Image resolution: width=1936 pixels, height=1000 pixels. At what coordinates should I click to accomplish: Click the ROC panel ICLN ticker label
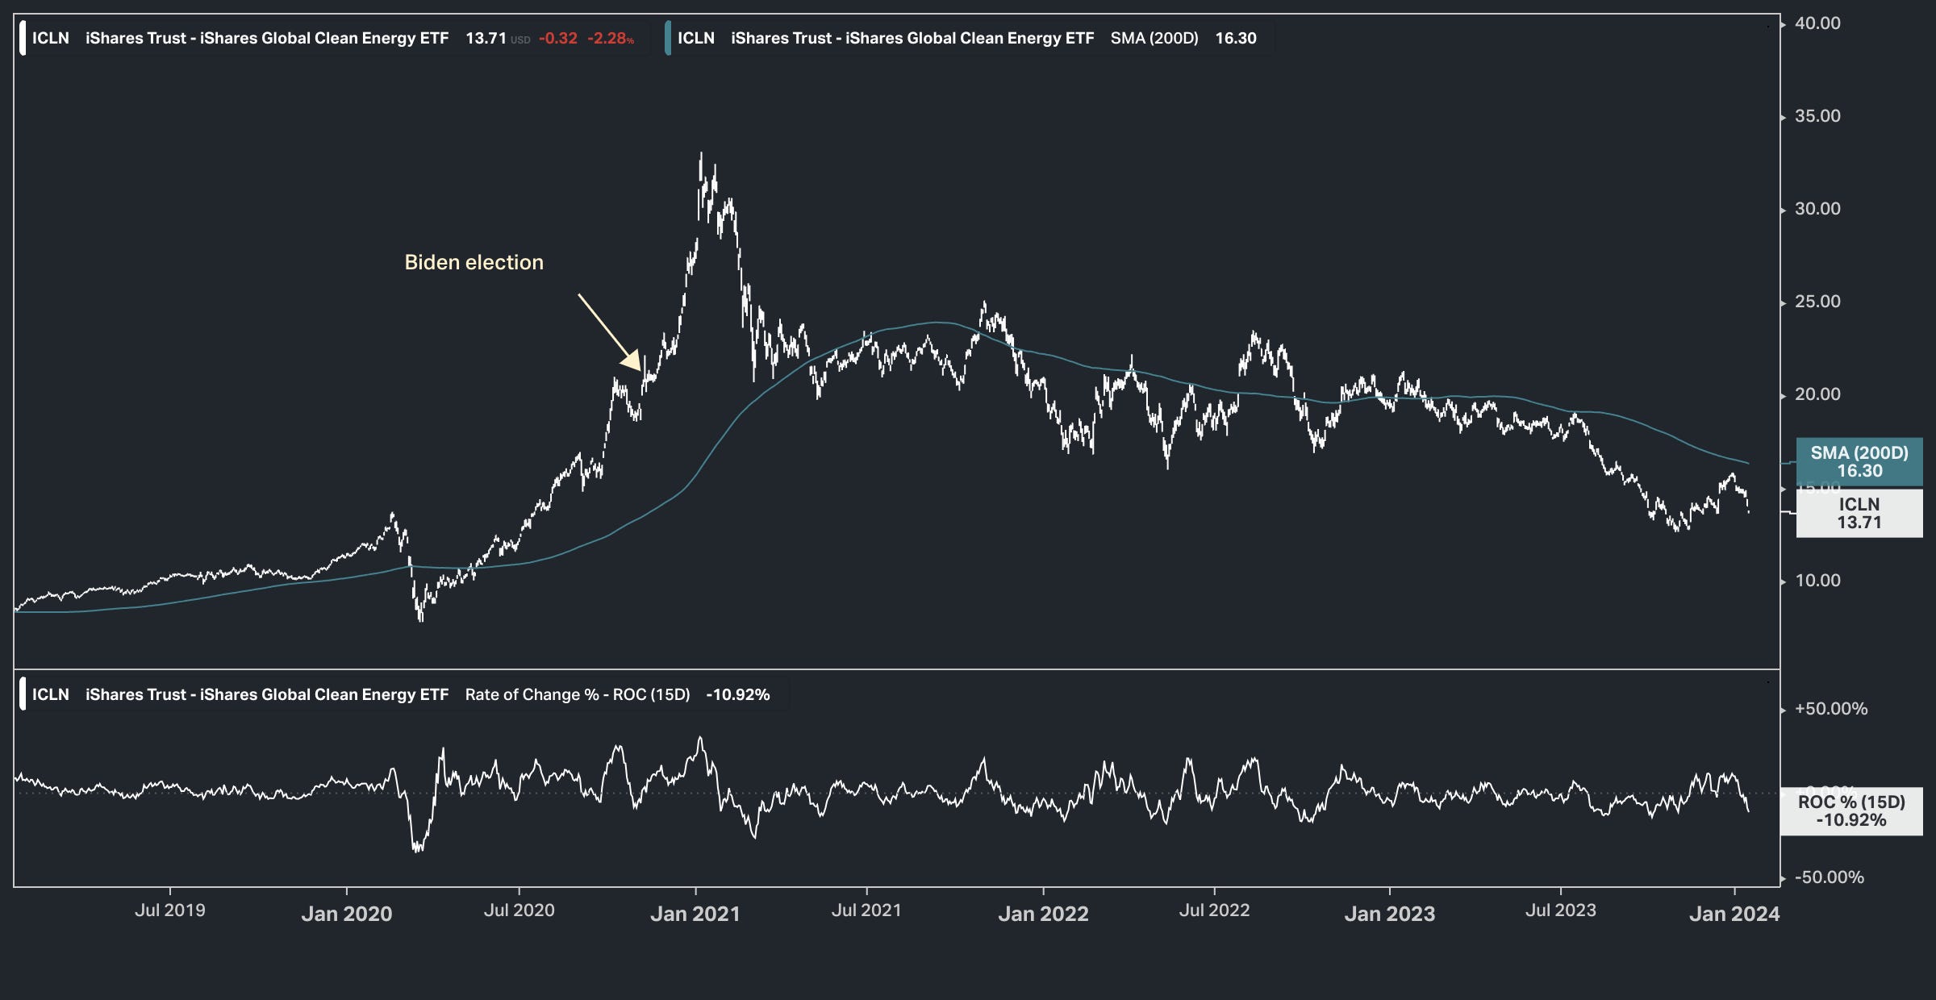(51, 694)
